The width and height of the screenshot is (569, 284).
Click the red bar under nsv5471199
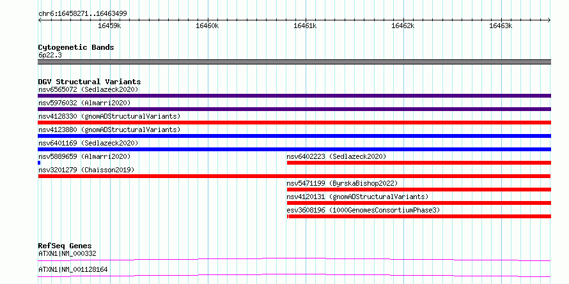click(x=419, y=190)
